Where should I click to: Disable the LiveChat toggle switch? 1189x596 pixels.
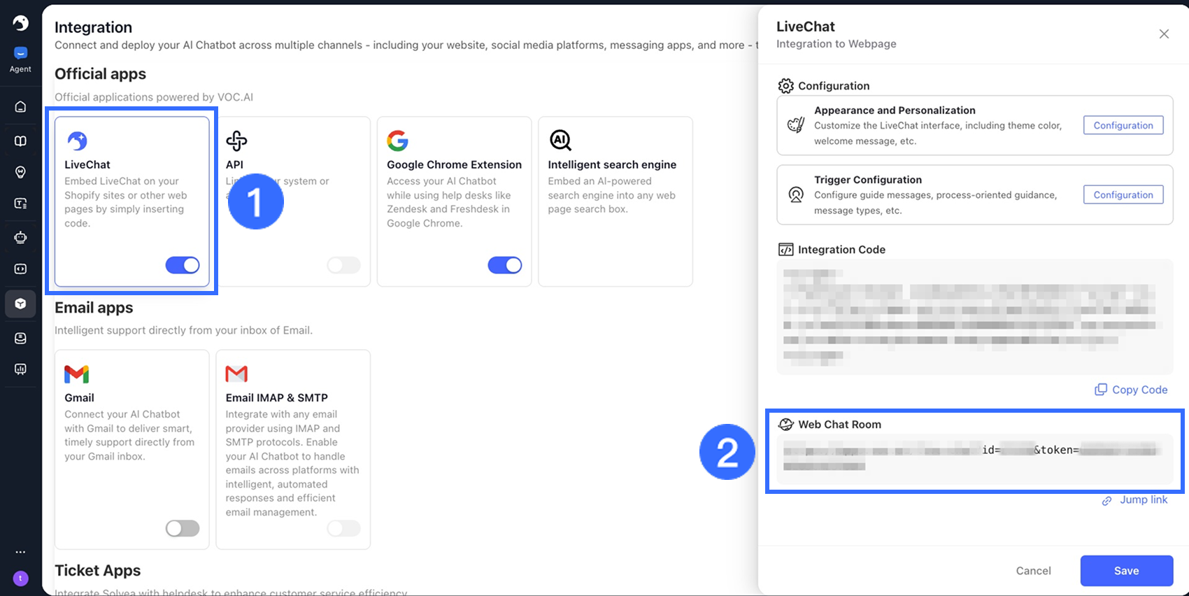point(183,265)
